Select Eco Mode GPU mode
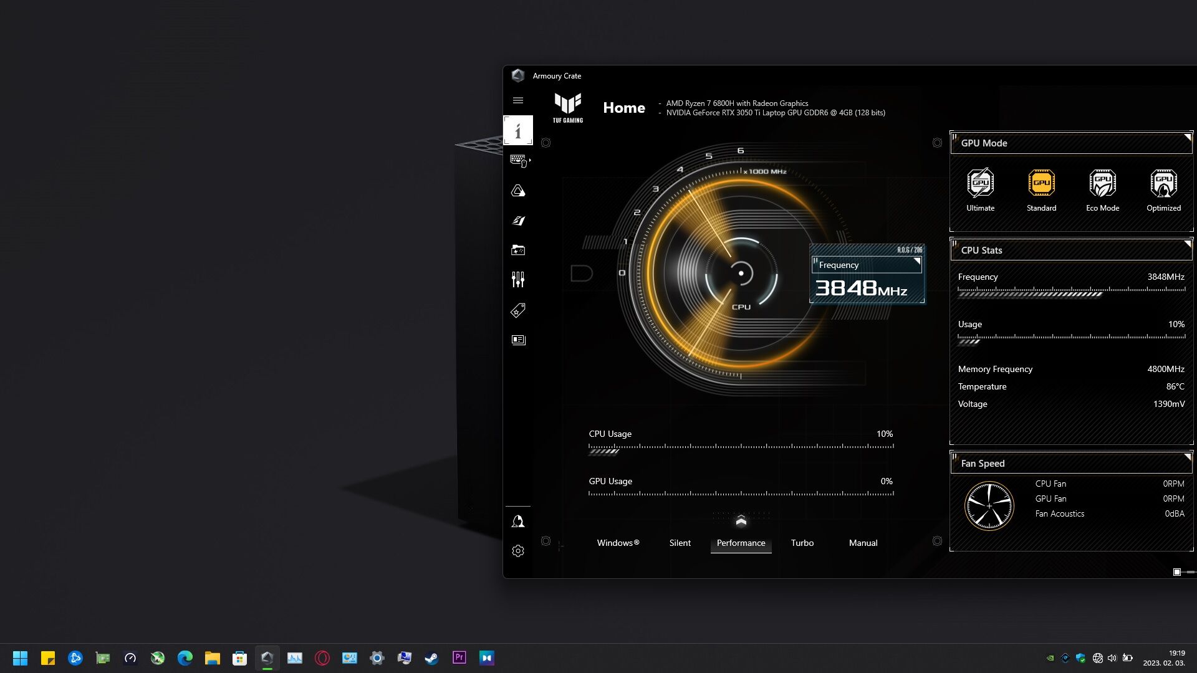Screen dimensions: 1197x673 [x=1103, y=190]
